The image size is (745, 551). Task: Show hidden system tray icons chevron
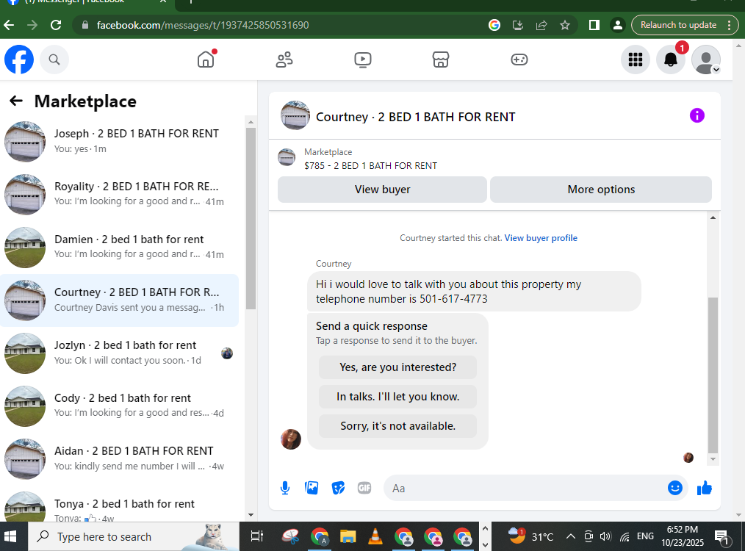[571, 537]
